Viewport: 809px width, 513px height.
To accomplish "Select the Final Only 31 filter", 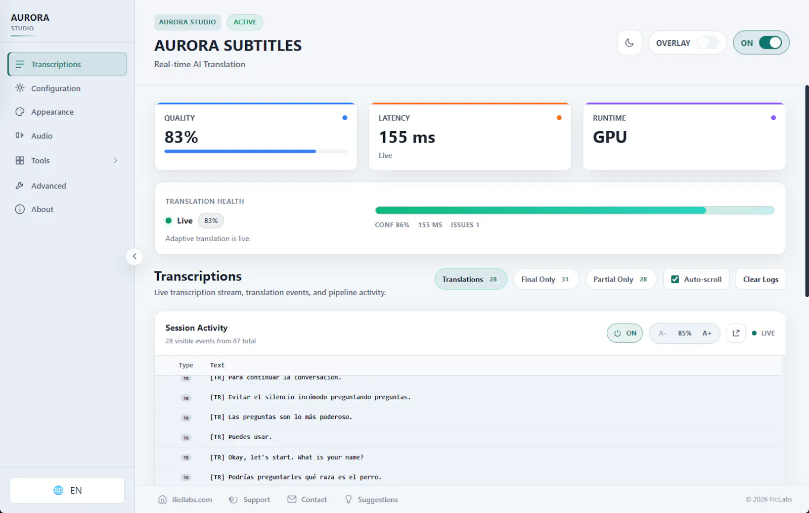I will pos(546,279).
